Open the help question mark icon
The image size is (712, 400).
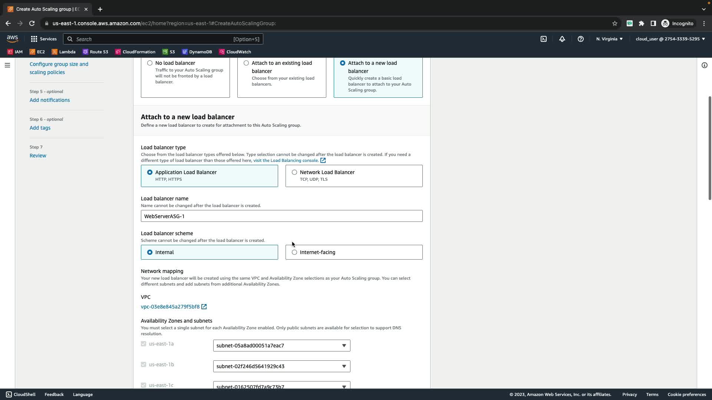tap(581, 39)
